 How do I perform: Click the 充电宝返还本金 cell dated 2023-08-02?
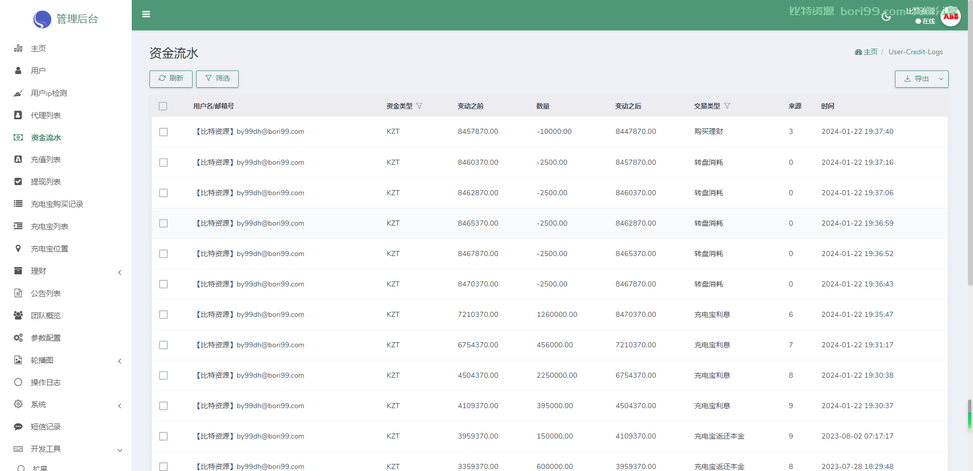[x=719, y=436]
